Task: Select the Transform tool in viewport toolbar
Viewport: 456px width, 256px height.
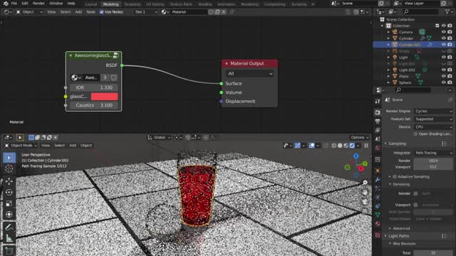Action: click(x=9, y=215)
